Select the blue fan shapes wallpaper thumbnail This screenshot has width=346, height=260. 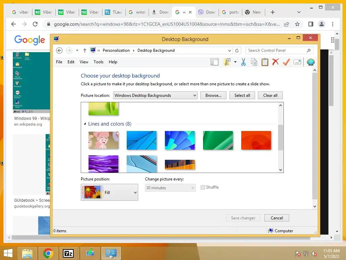[180, 140]
